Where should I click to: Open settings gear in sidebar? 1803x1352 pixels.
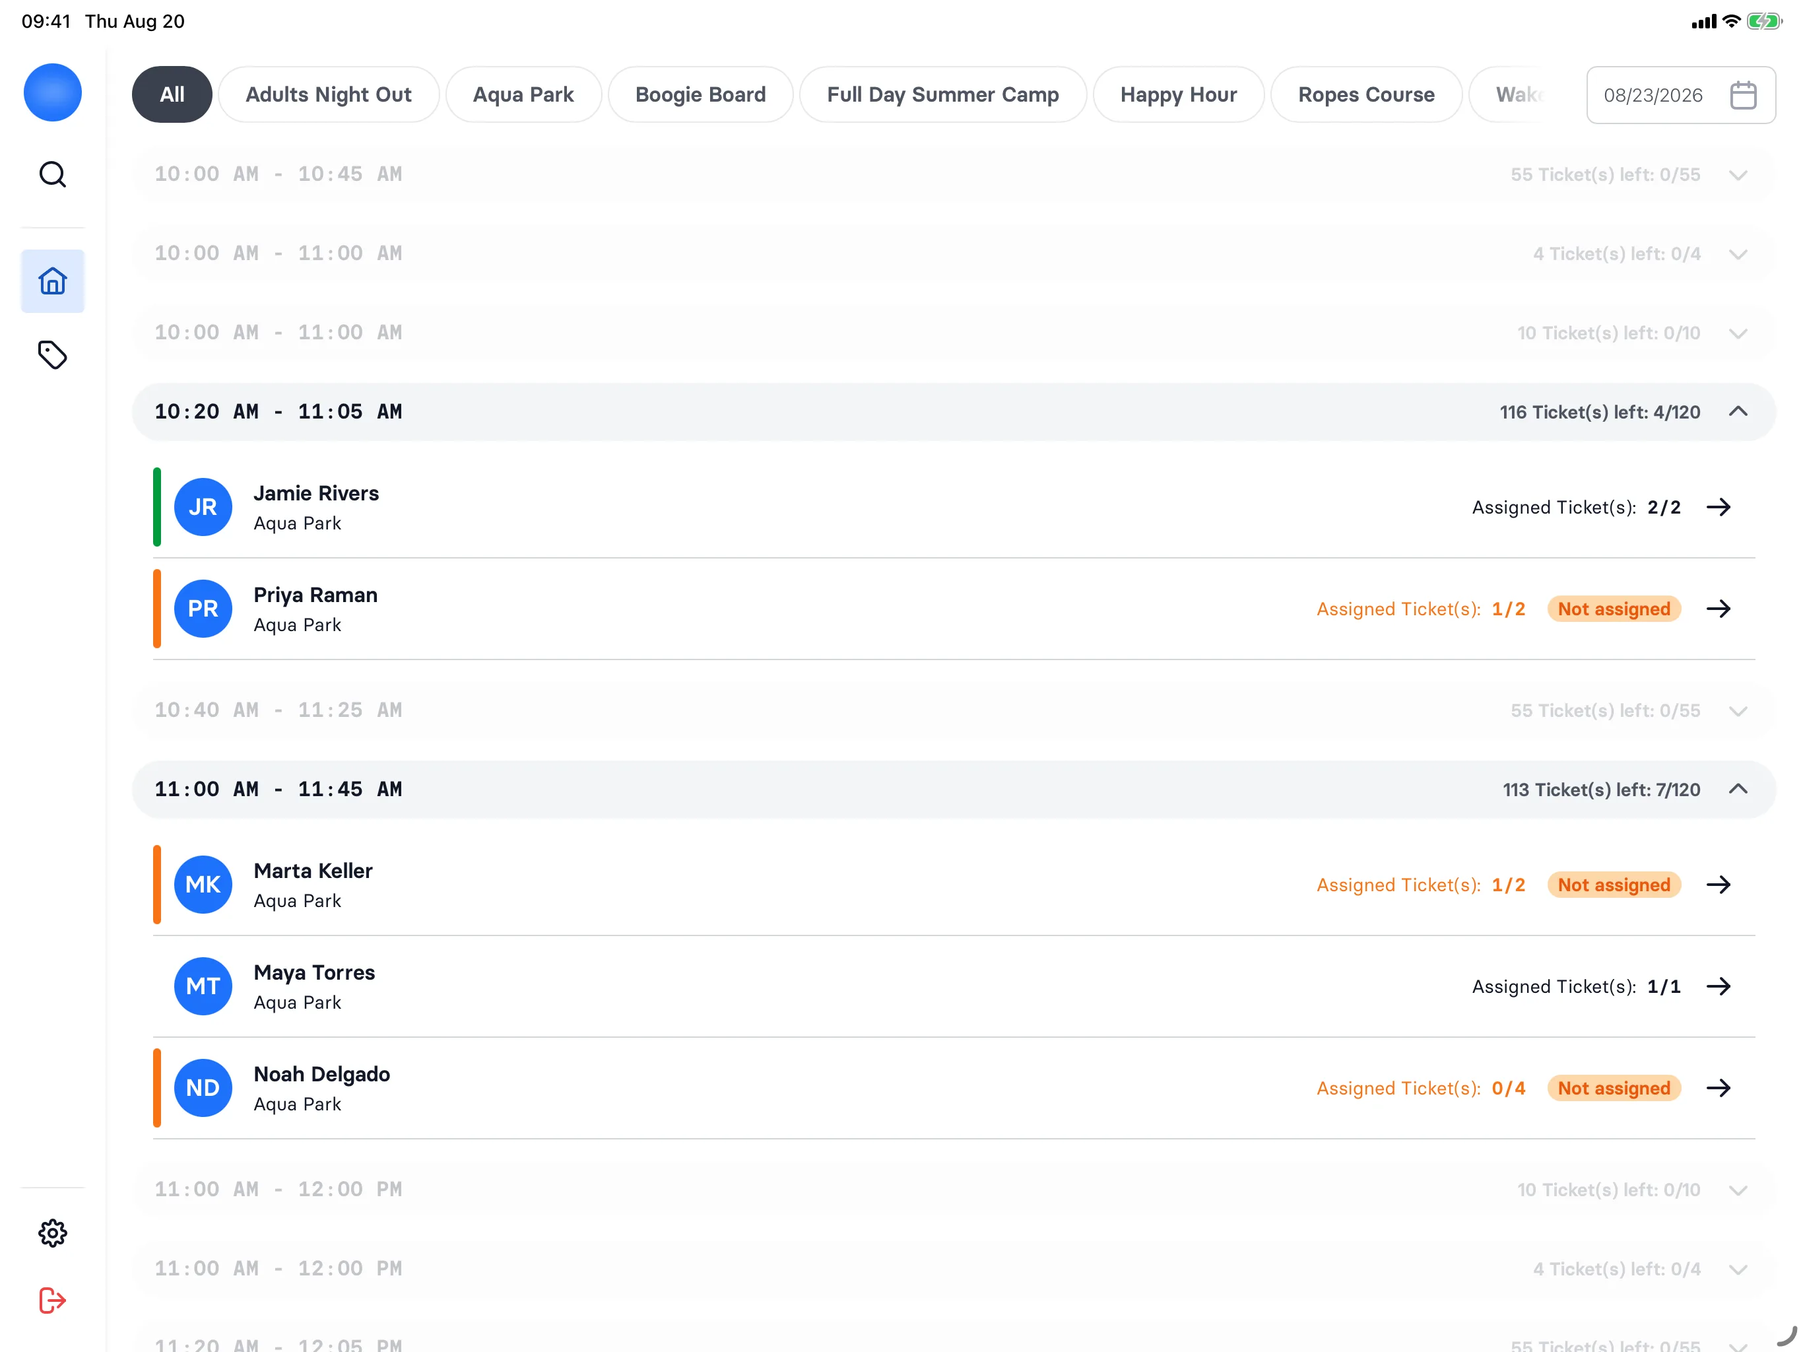(52, 1233)
